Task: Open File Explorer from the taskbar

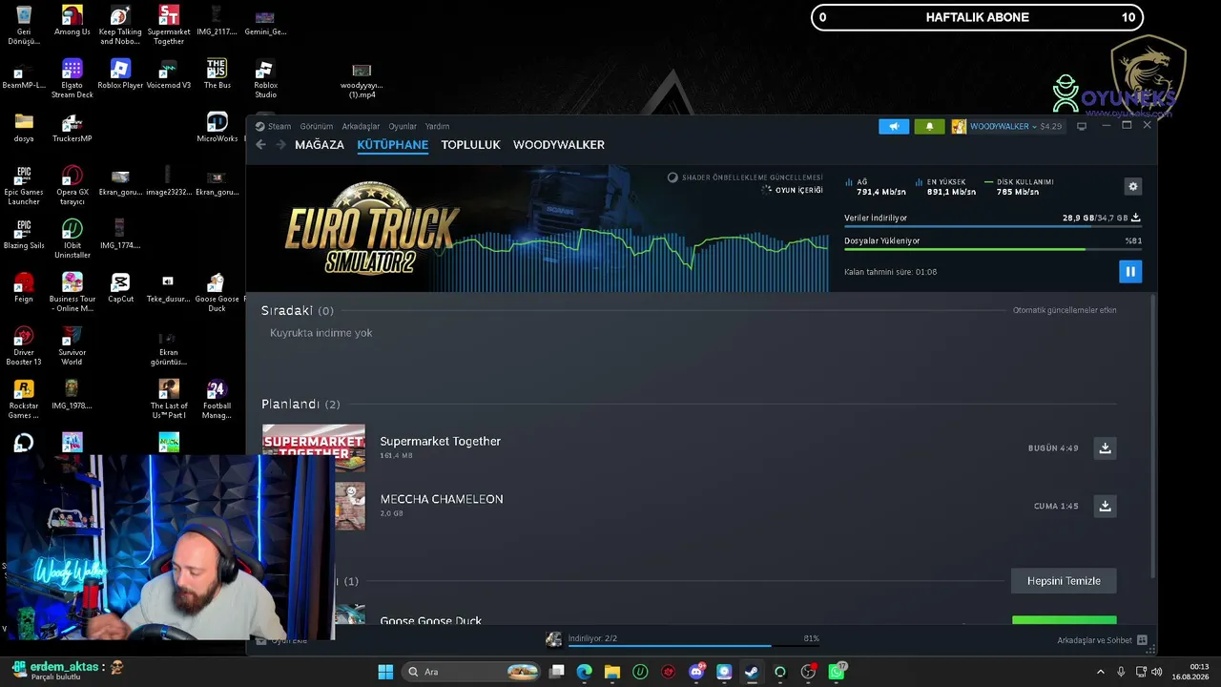Action: pyautogui.click(x=612, y=672)
